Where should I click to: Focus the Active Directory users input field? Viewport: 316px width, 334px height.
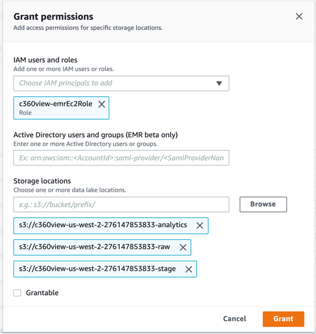tap(121, 158)
